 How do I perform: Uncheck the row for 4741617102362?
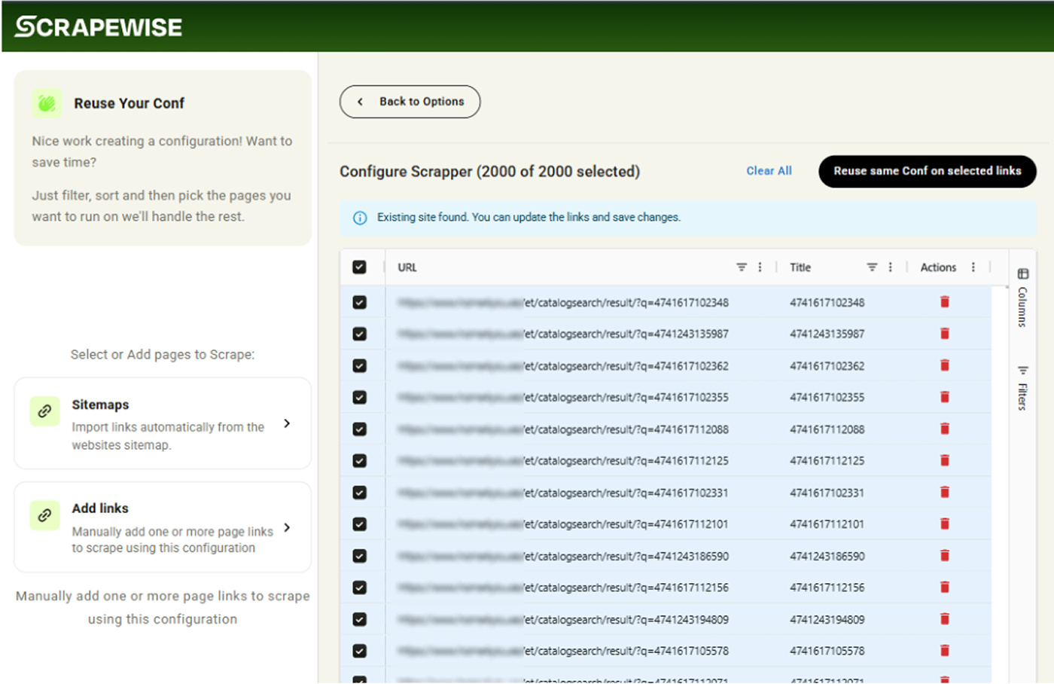click(360, 366)
